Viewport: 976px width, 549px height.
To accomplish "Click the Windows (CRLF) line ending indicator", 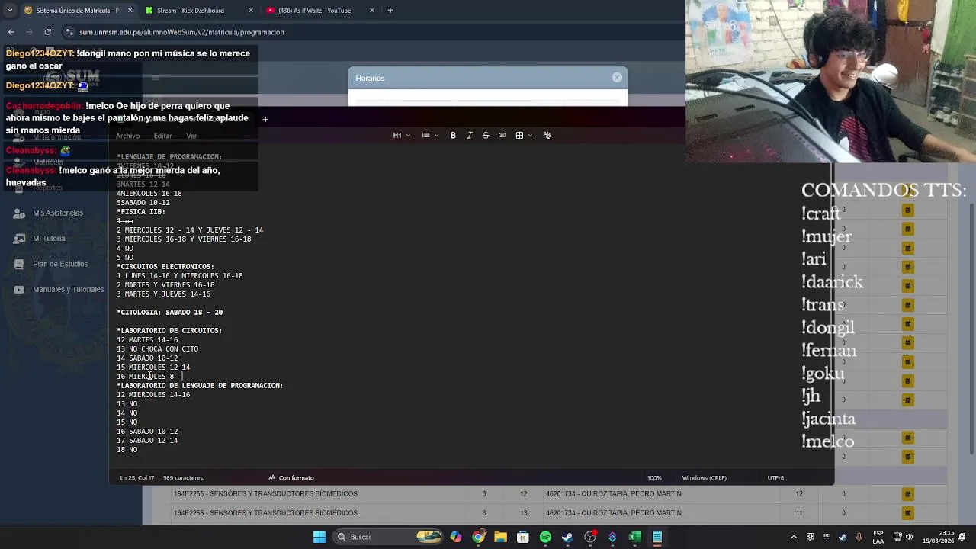I will click(704, 478).
